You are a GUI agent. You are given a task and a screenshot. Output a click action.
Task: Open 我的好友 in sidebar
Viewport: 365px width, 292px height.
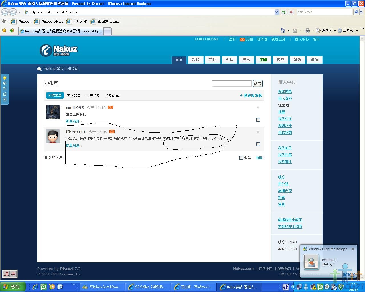tap(285, 119)
